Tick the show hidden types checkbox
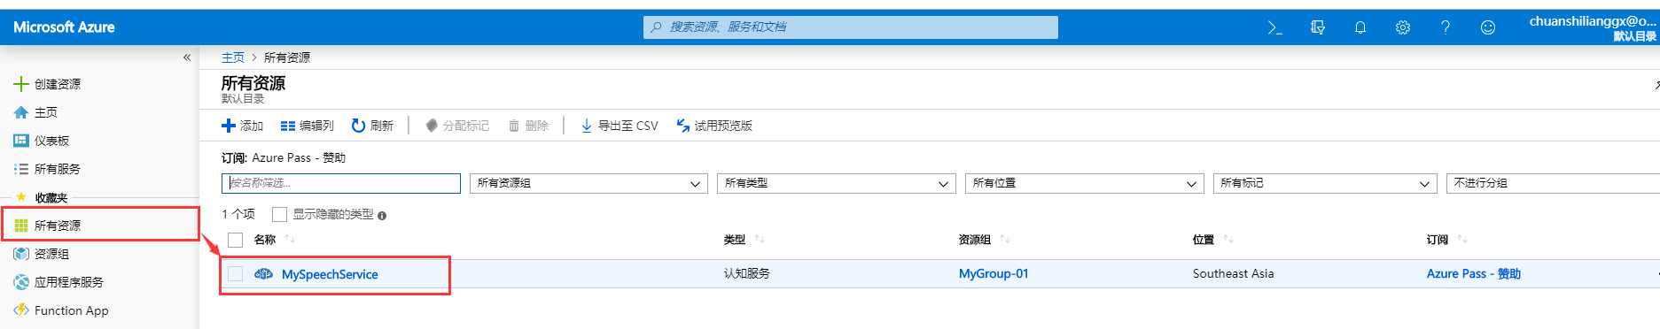1660x329 pixels. tap(279, 214)
